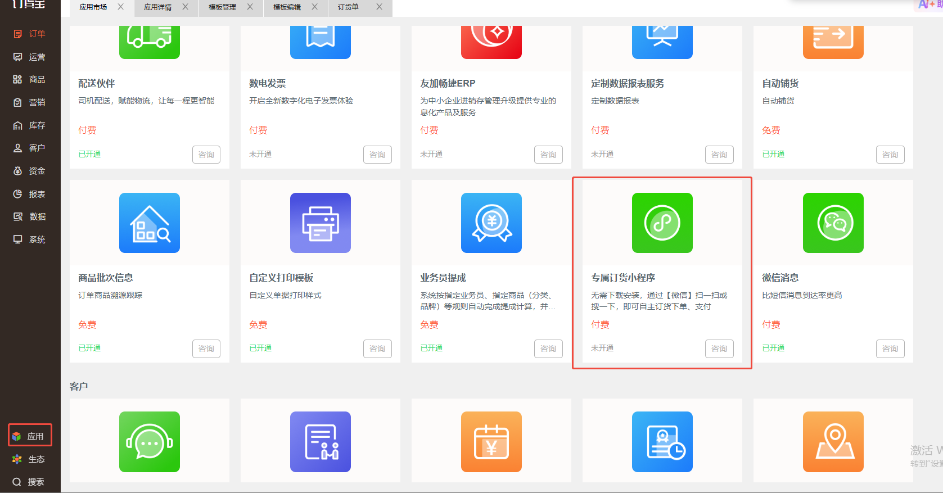The image size is (943, 493).
Task: Click 咨询 button on 数电发票 card
Action: click(x=377, y=155)
